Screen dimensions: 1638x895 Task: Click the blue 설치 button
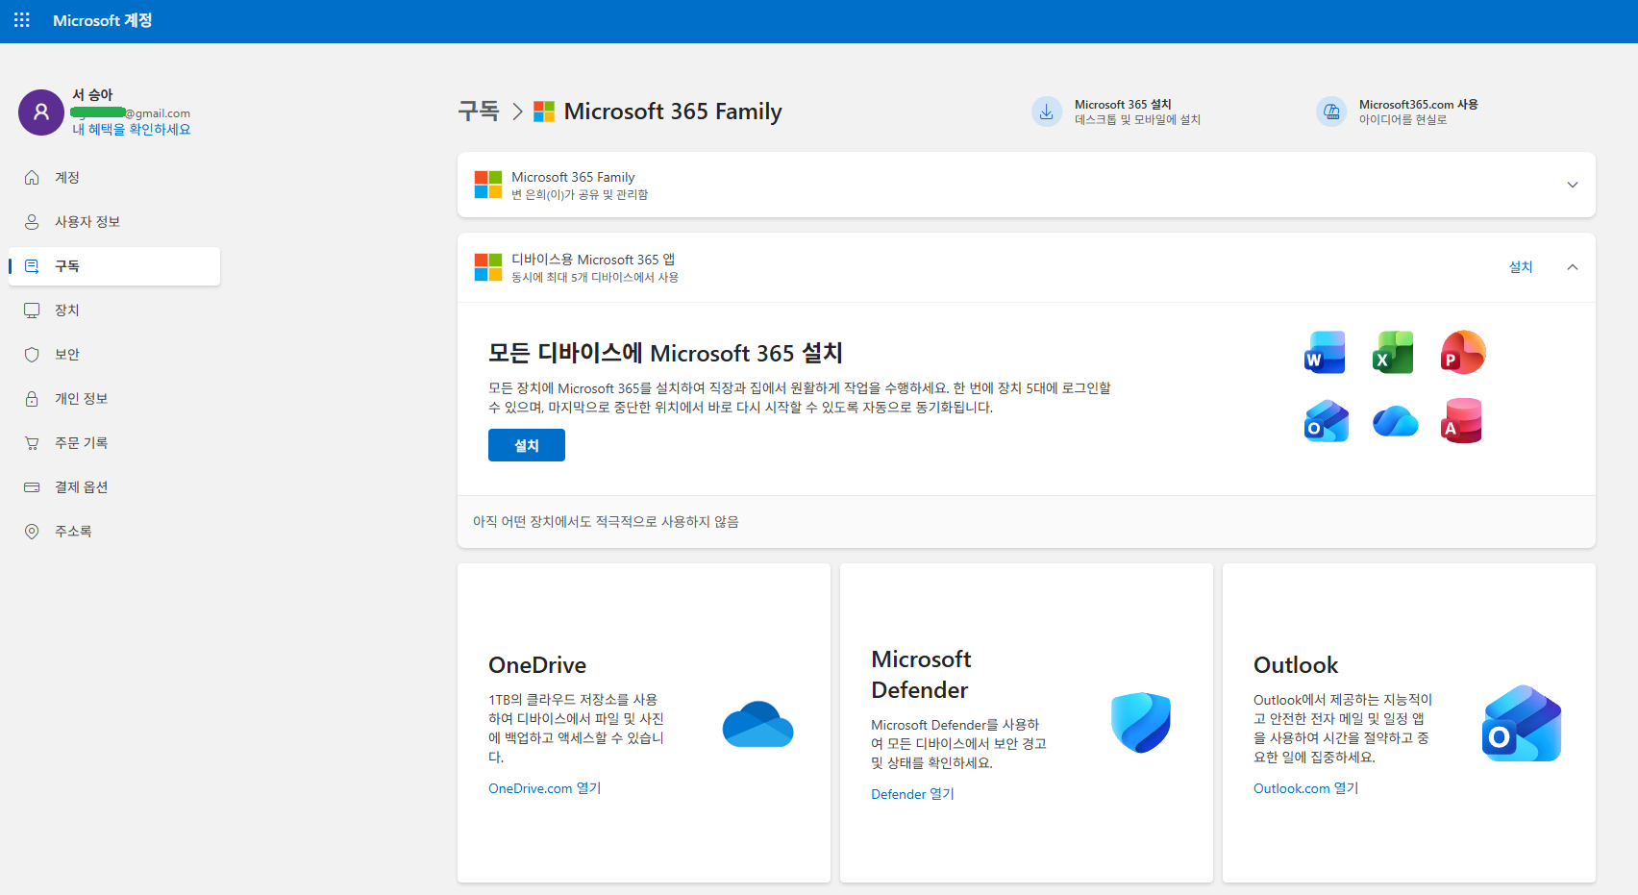tap(527, 445)
